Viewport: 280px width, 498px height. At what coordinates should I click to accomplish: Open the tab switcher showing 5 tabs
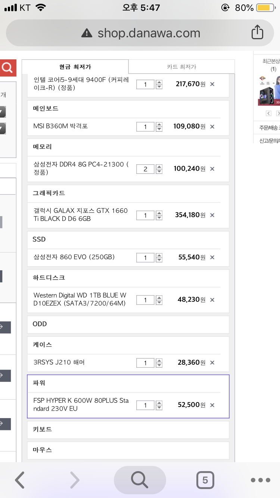[x=205, y=480]
